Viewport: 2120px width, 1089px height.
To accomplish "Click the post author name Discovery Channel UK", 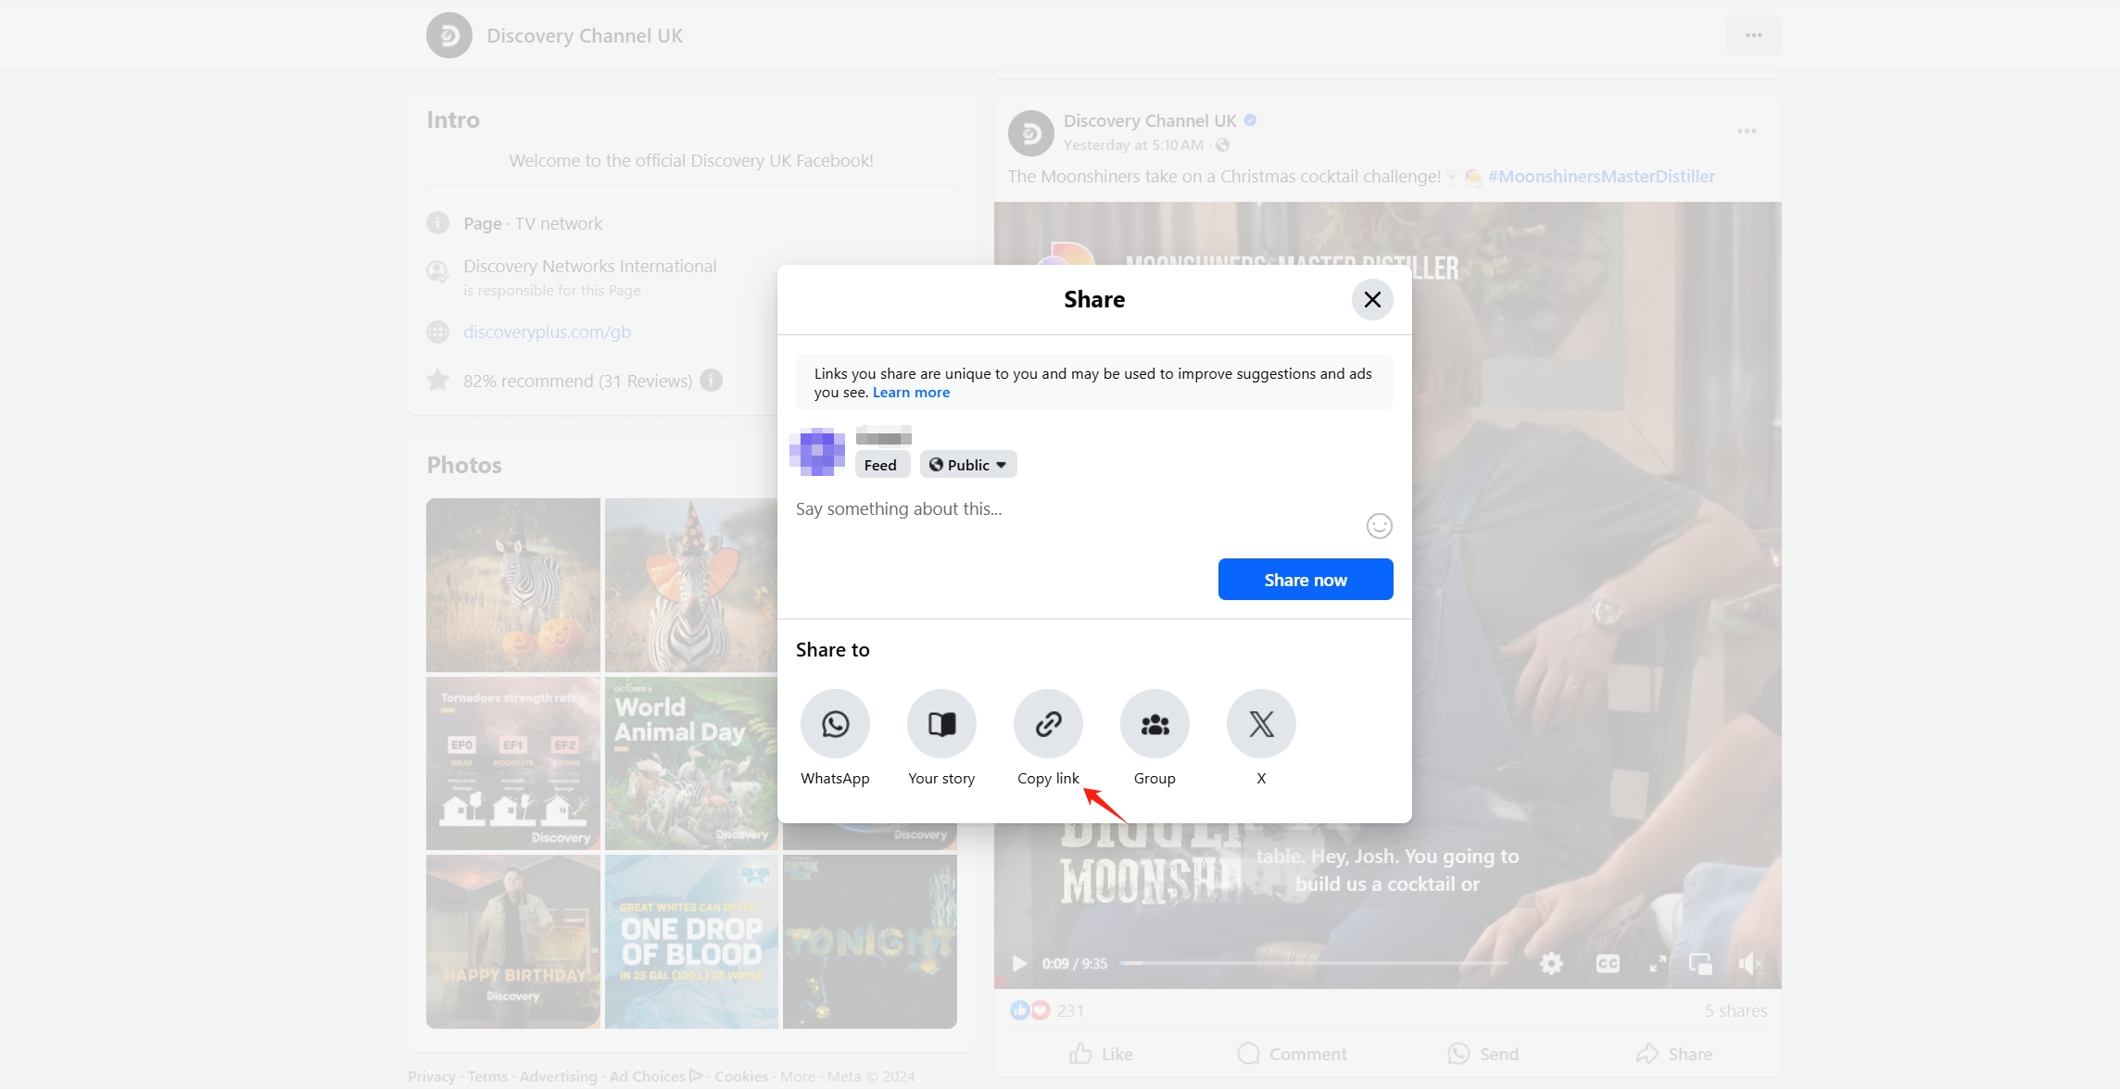I will click(1150, 120).
